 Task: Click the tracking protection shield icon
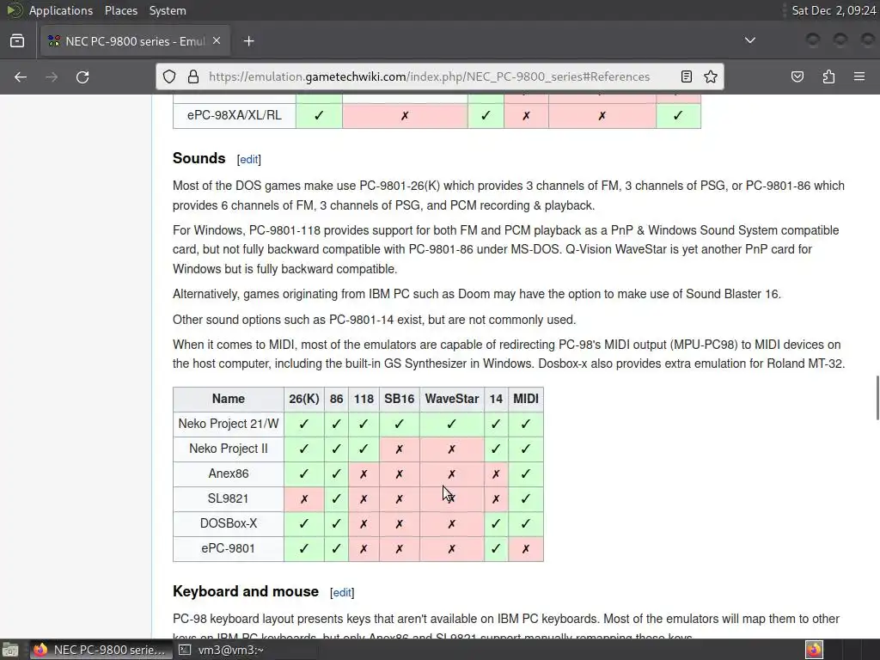169,76
